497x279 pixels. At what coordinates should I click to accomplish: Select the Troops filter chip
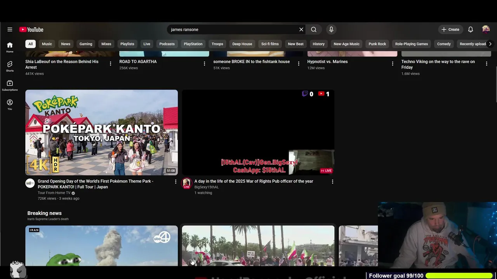217,44
